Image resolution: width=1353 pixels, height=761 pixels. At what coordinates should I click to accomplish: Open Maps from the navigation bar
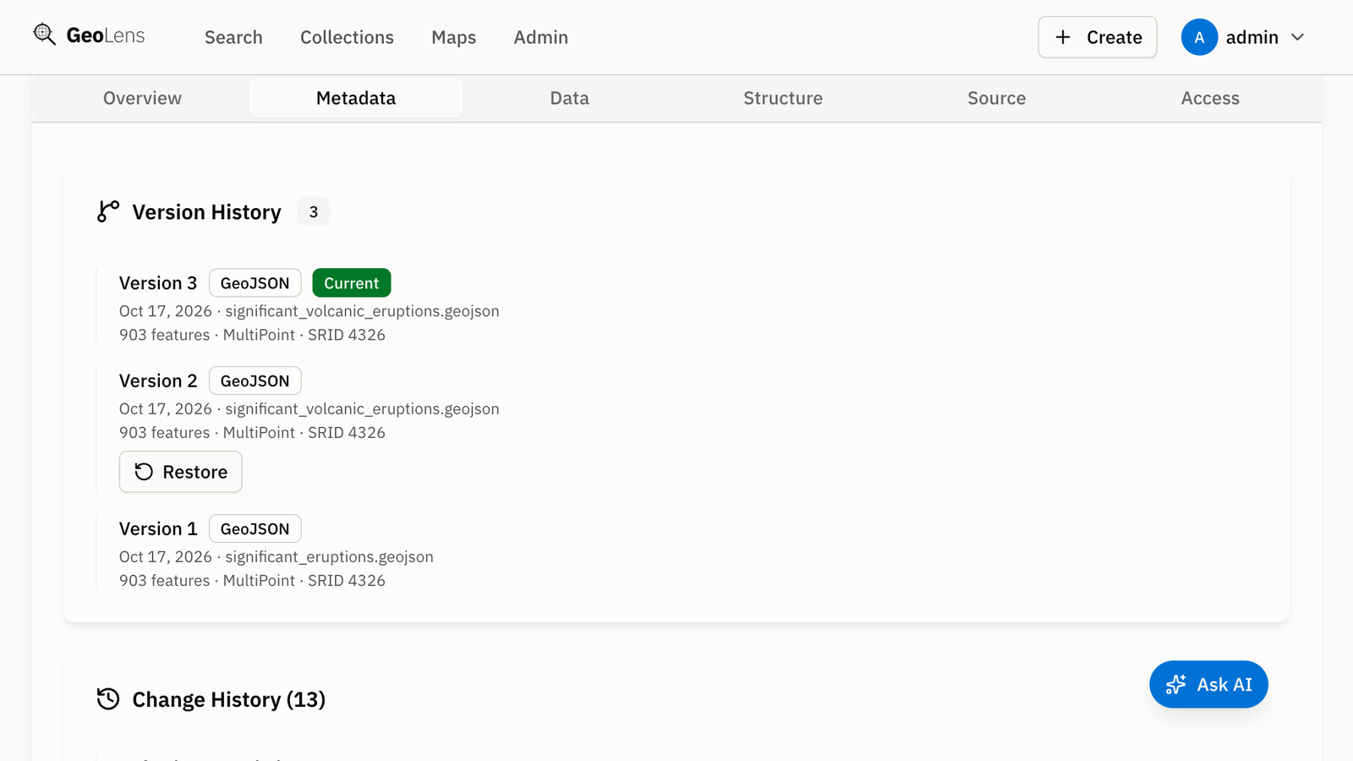coord(453,37)
